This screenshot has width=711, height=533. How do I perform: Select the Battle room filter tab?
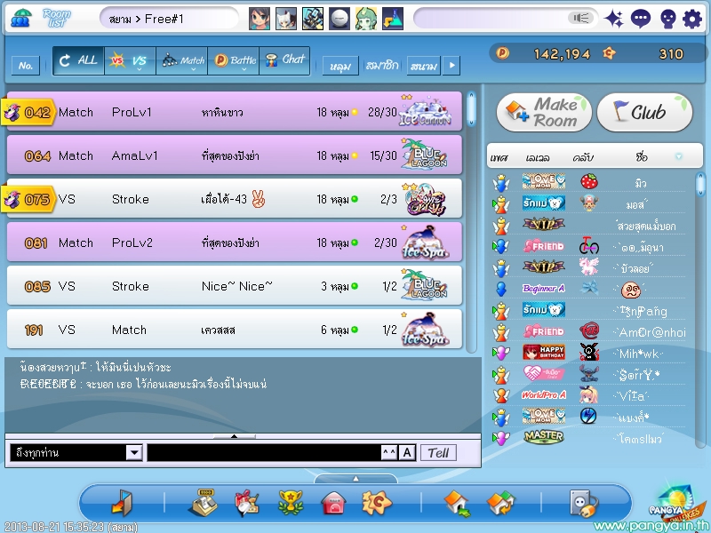click(x=234, y=60)
